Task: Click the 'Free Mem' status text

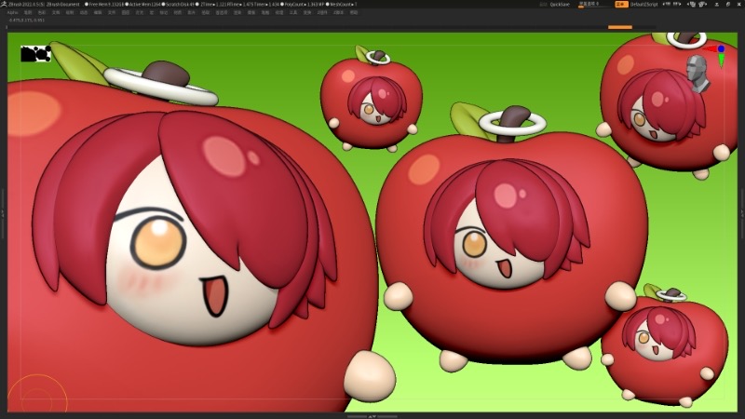Action: 104,5
